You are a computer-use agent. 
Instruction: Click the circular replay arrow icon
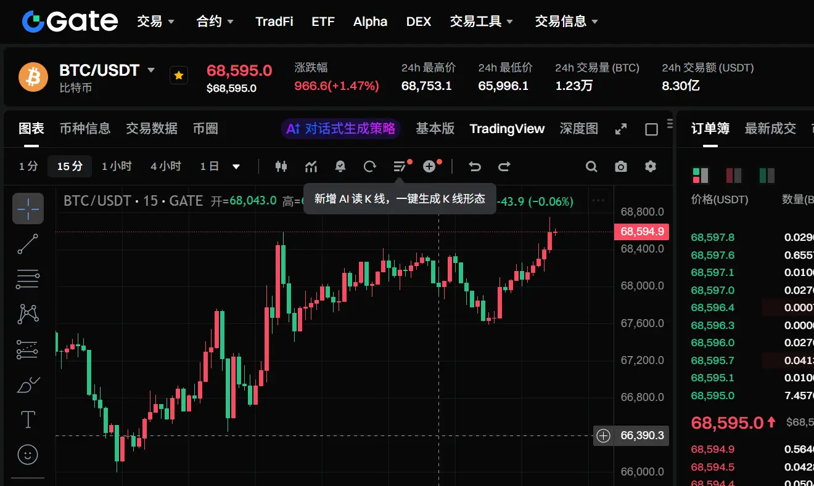[x=370, y=166]
